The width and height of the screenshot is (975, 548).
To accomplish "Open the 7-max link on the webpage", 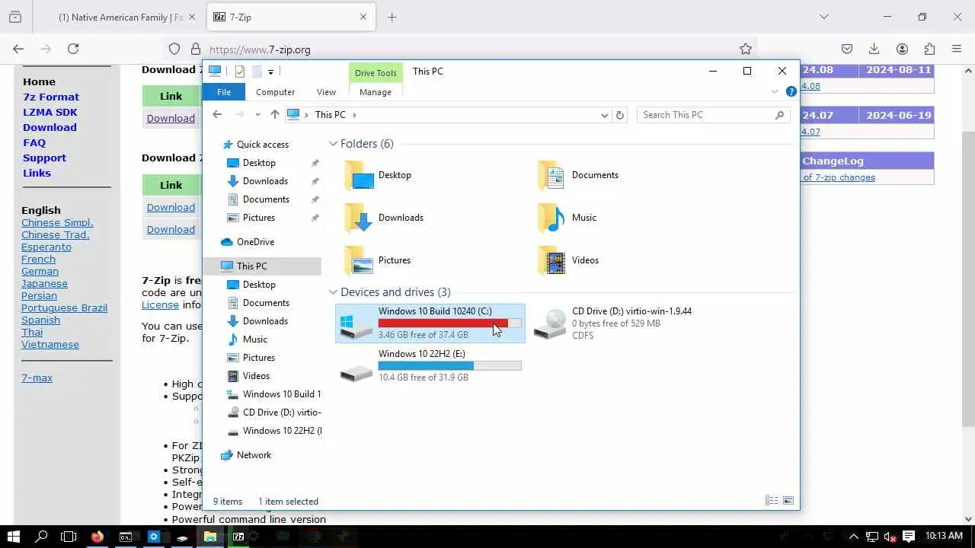I will tap(37, 378).
